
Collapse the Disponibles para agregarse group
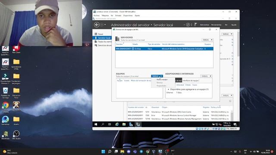tap(168, 89)
